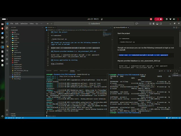Viewport: 181px width, 136px height.
Task: Open the Manage gear in activity bar
Action: pos(7,114)
